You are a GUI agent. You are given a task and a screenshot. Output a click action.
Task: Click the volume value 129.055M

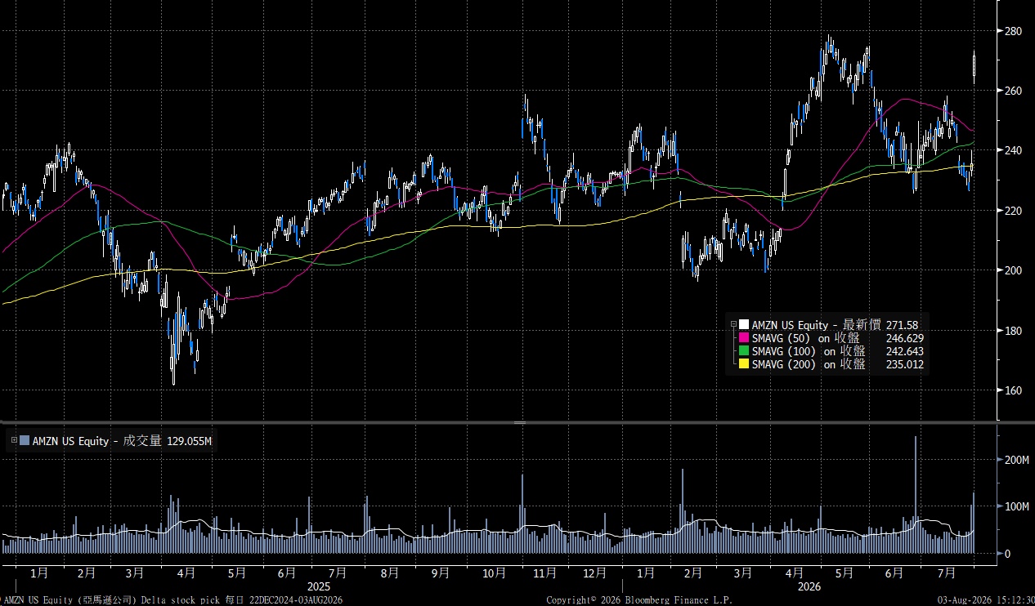click(x=190, y=441)
